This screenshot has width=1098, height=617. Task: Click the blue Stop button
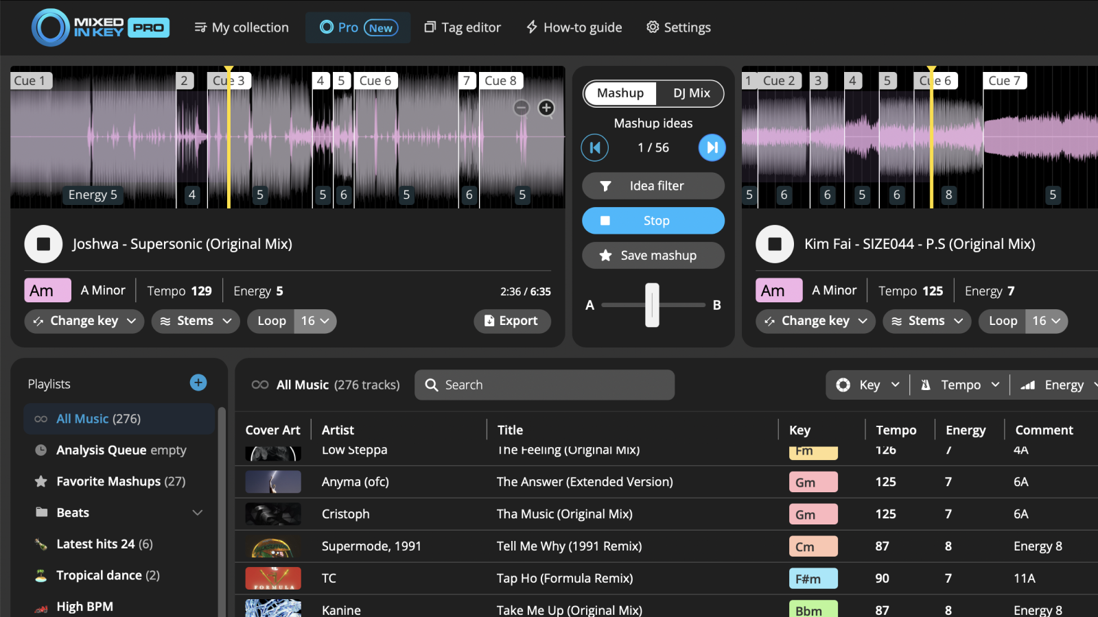point(653,221)
